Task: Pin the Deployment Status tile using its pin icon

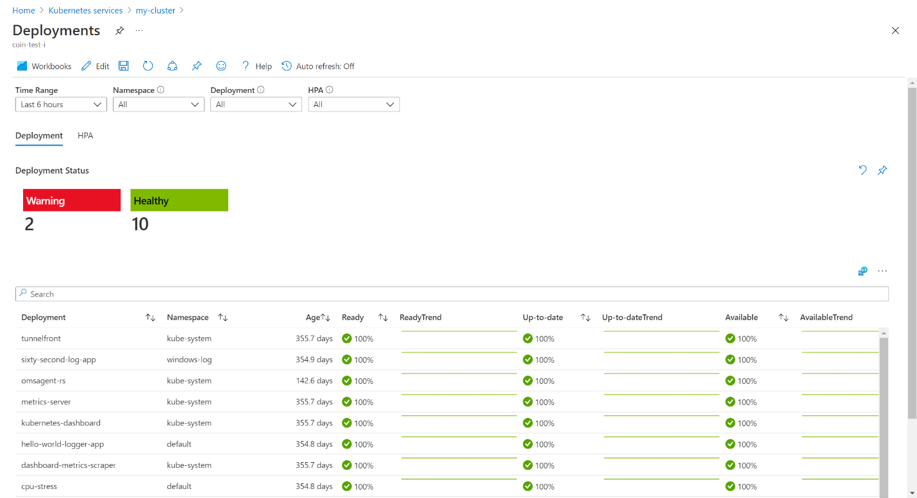Action: tap(882, 170)
